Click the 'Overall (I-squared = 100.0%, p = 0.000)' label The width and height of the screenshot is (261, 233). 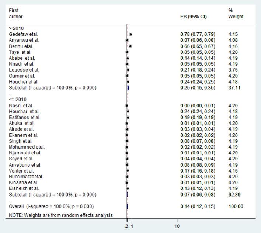pos(51,206)
